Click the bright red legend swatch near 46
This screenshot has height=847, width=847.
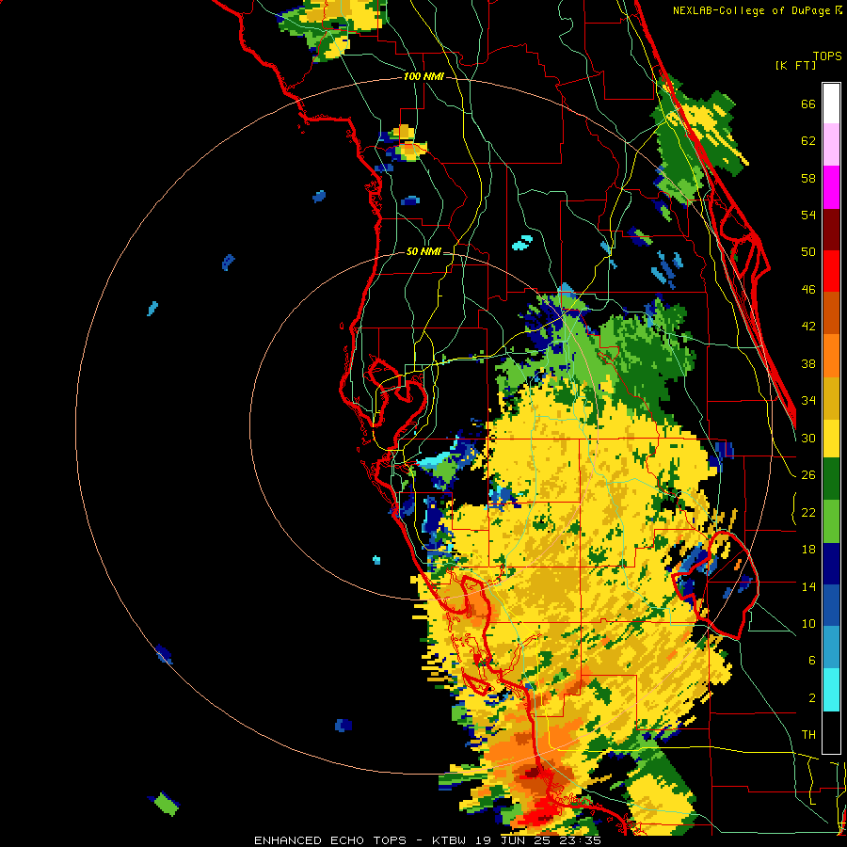(x=831, y=272)
